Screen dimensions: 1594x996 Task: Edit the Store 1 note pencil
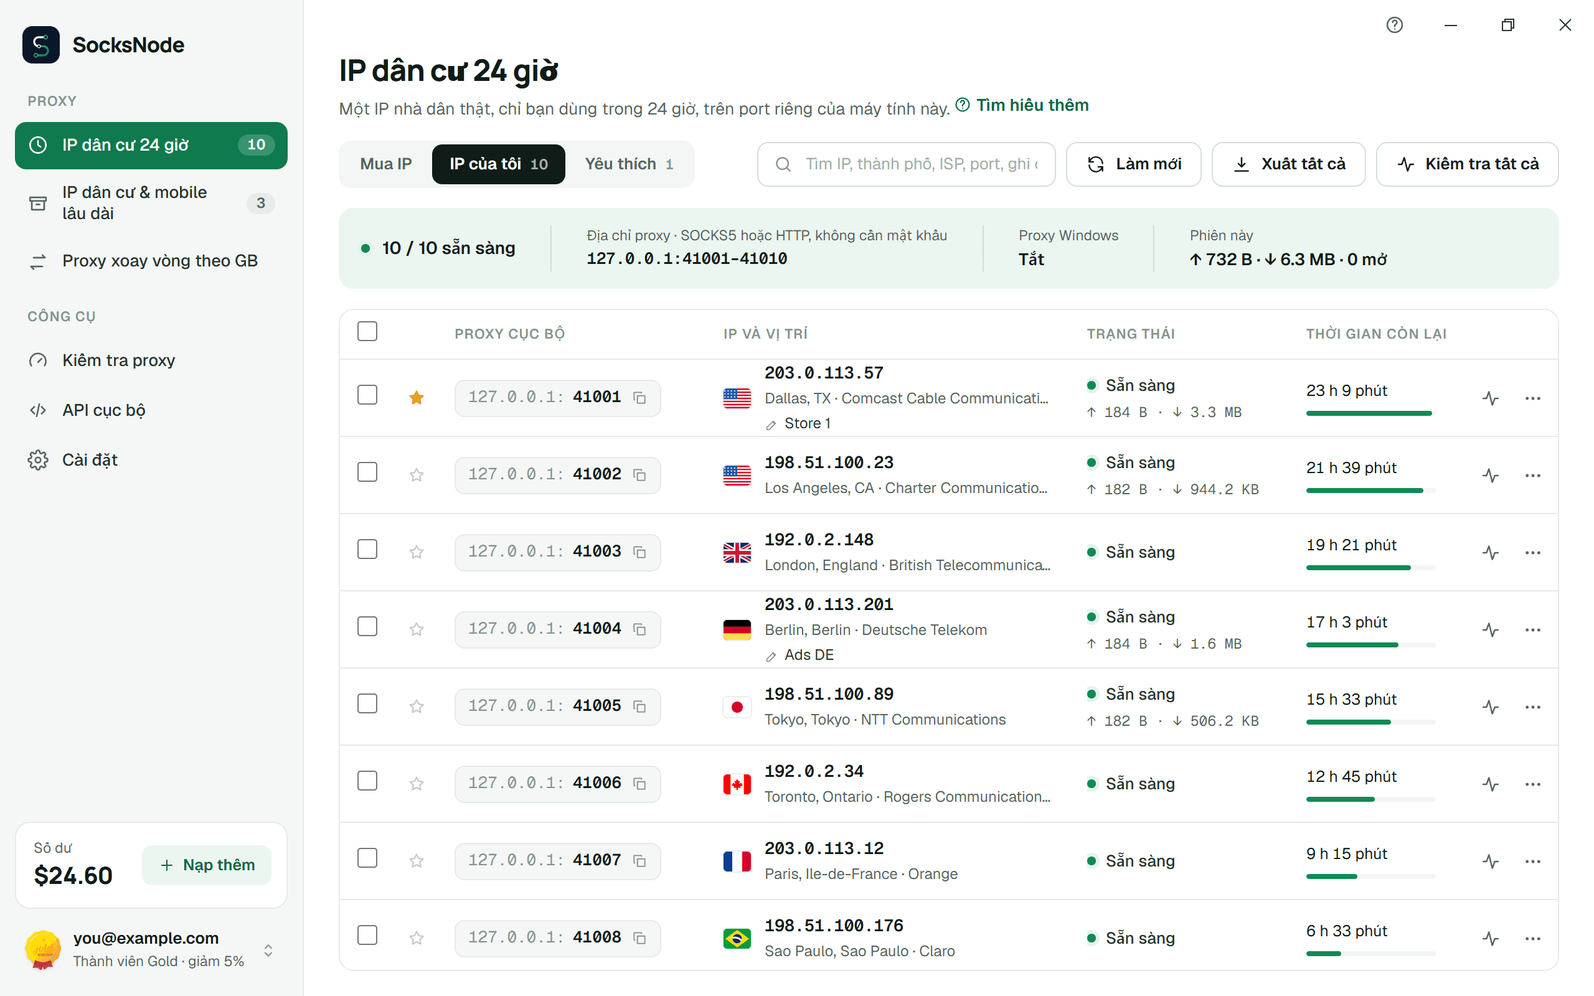click(771, 425)
